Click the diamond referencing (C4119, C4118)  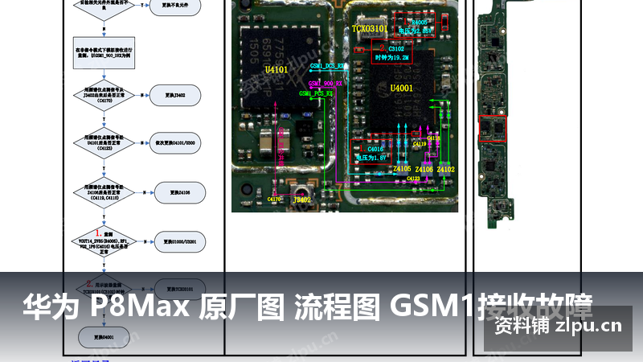tap(104, 192)
